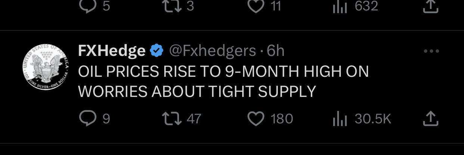Click the 180 likes count
The image size is (464, 155).
tap(282, 119)
